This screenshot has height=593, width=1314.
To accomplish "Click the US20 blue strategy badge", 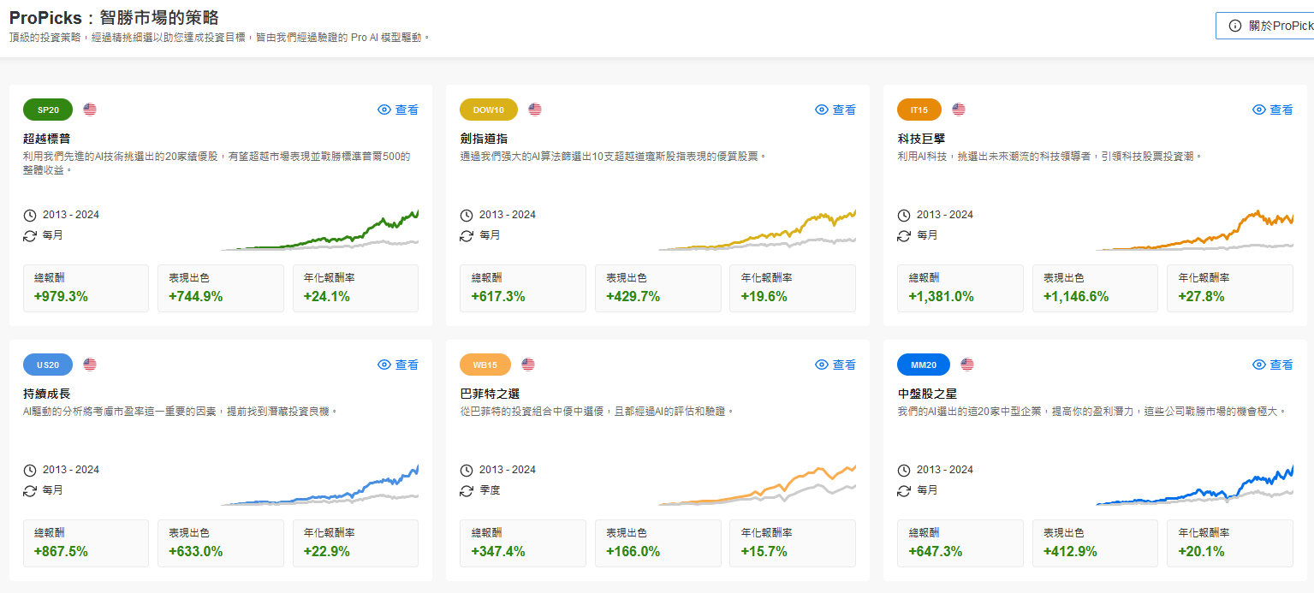I will click(x=48, y=365).
